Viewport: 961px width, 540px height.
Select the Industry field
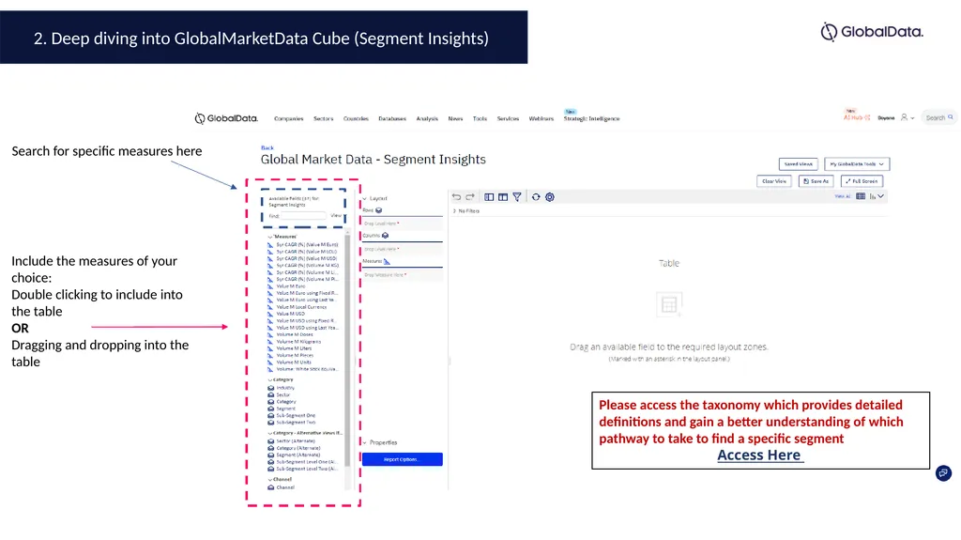[285, 388]
